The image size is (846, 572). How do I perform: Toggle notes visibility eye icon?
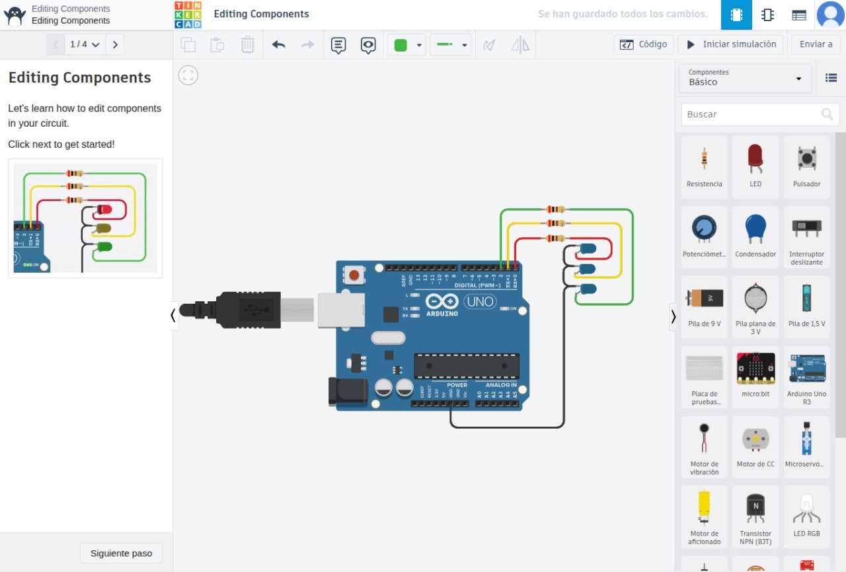point(368,45)
